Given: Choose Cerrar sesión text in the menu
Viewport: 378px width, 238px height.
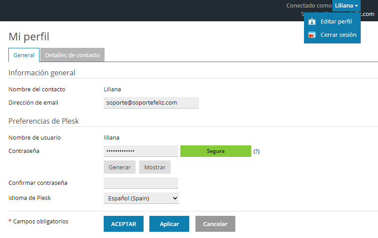Looking at the screenshot, I should (338, 35).
